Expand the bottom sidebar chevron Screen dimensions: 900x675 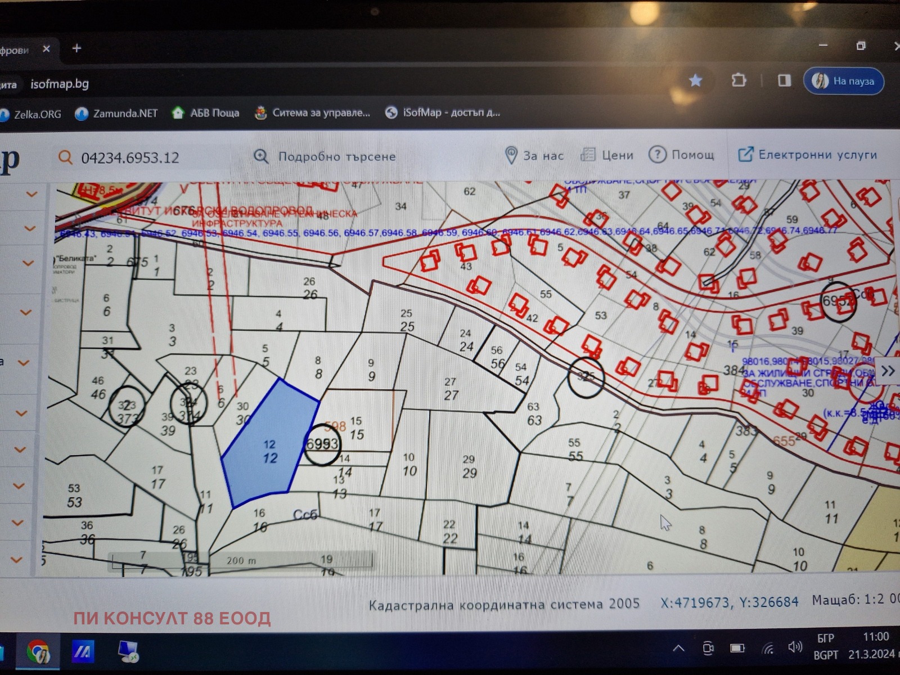point(17,560)
